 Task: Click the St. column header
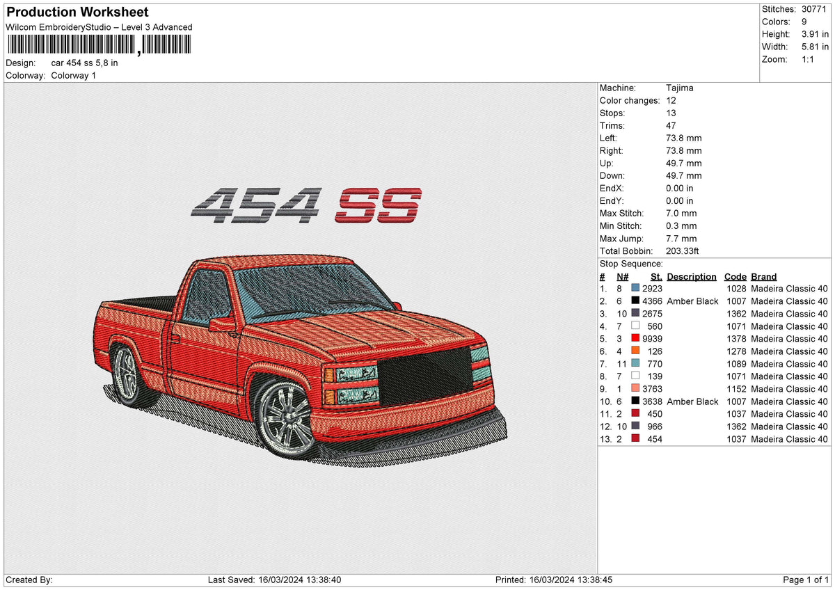(656, 276)
